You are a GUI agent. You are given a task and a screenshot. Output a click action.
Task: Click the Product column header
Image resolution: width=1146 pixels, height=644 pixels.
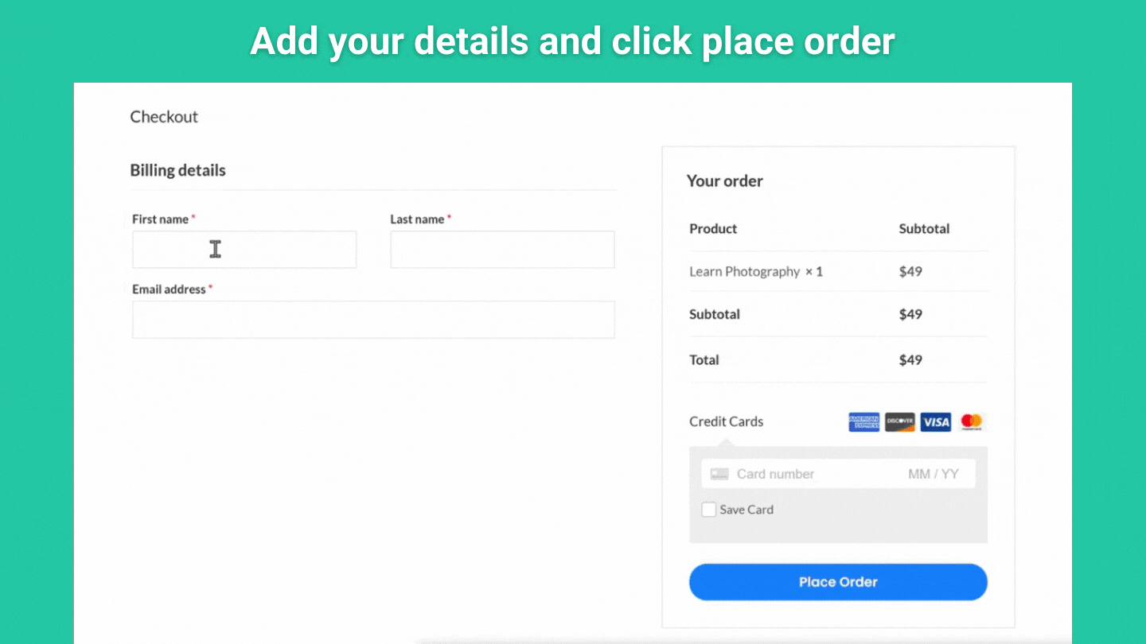pos(713,228)
